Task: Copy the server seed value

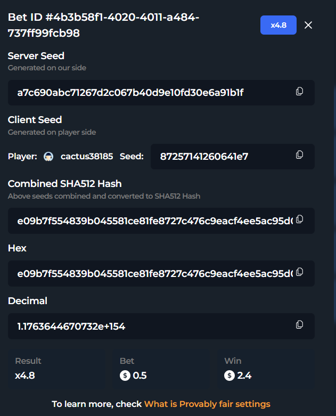Action: (x=299, y=91)
